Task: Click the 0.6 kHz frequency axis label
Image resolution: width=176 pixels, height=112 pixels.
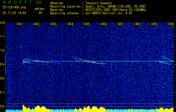Action: (2, 106)
